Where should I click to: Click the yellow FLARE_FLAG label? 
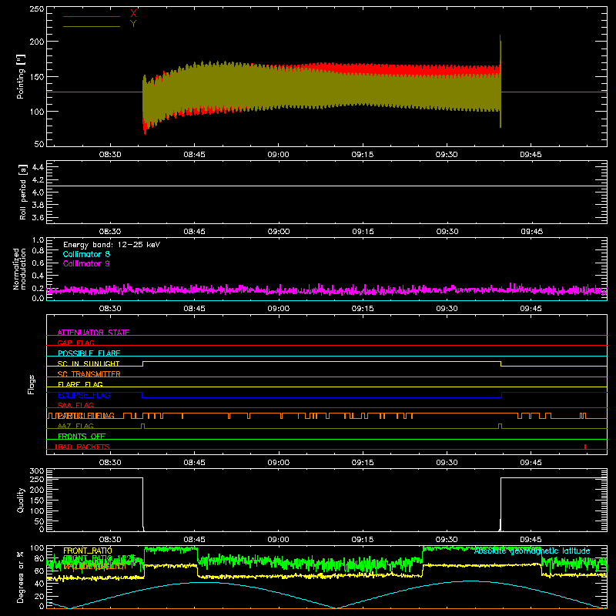[80, 384]
